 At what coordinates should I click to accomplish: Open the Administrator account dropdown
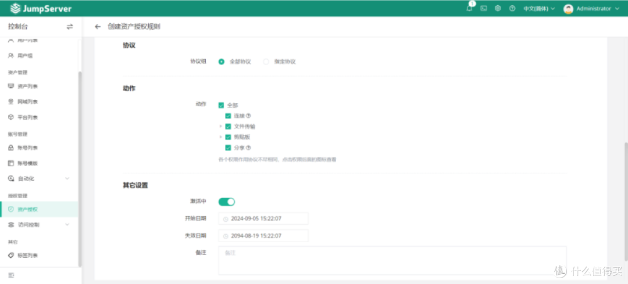coord(598,8)
